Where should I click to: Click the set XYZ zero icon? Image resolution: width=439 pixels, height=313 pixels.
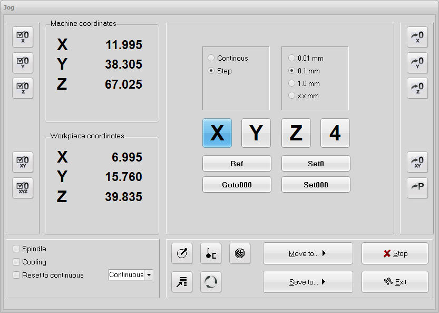23,188
